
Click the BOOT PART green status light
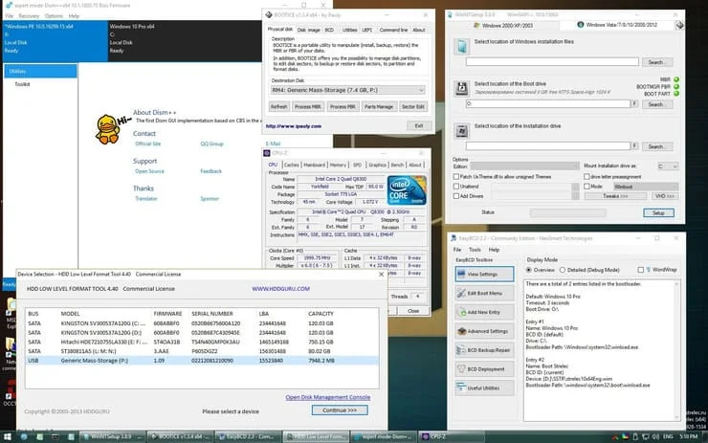point(676,94)
